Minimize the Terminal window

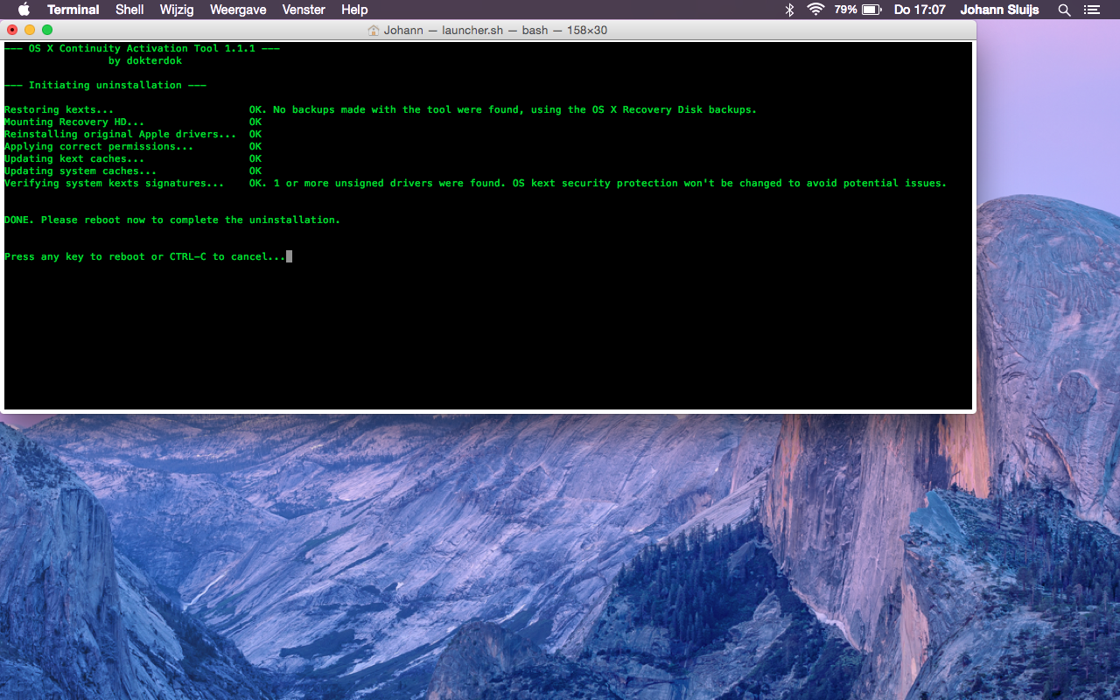(x=30, y=30)
